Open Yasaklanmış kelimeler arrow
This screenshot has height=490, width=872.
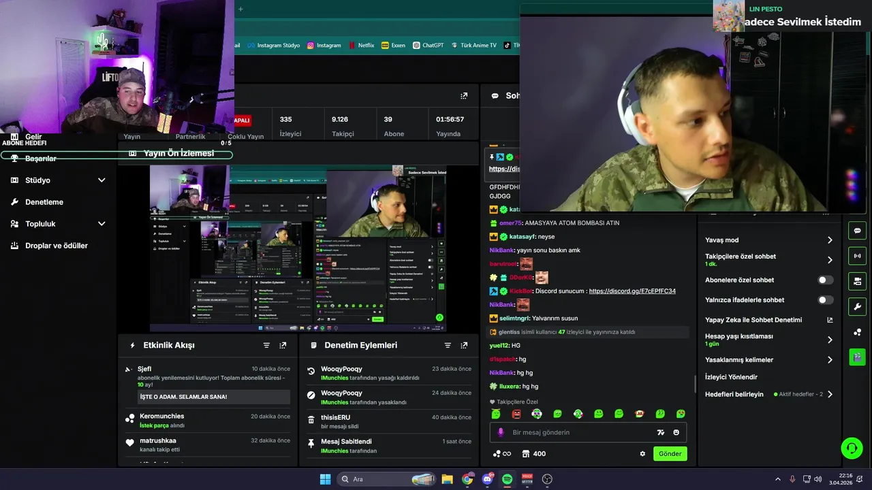coord(830,360)
